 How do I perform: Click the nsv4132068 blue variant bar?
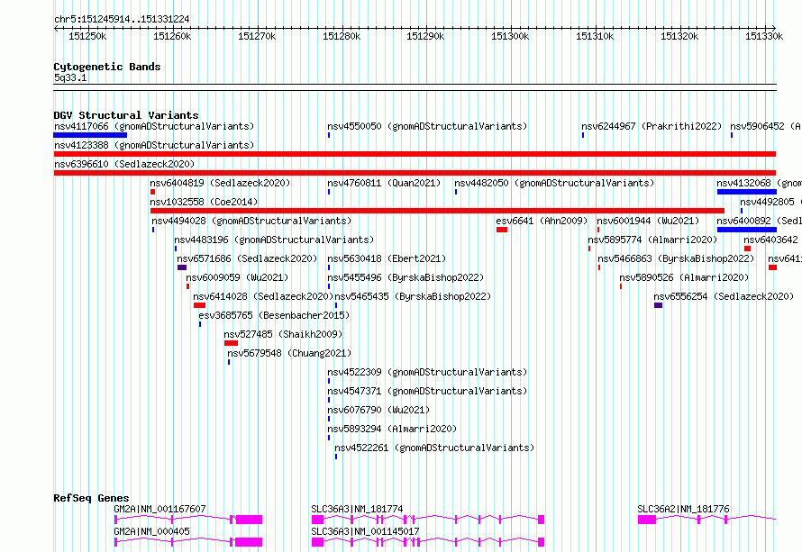pos(747,192)
